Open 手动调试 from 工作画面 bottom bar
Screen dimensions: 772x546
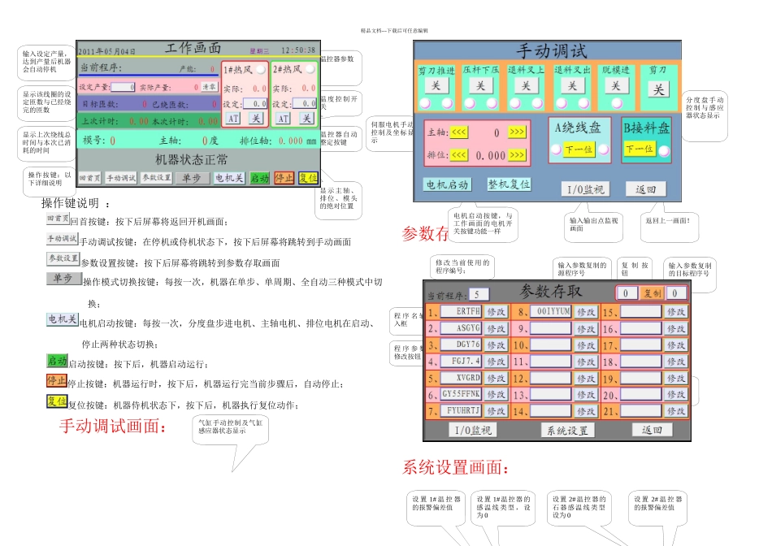tap(121, 178)
